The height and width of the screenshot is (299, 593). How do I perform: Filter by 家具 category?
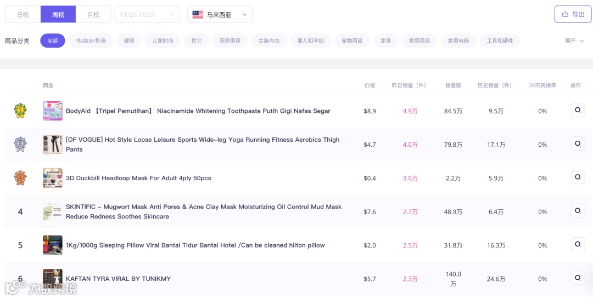coord(386,41)
